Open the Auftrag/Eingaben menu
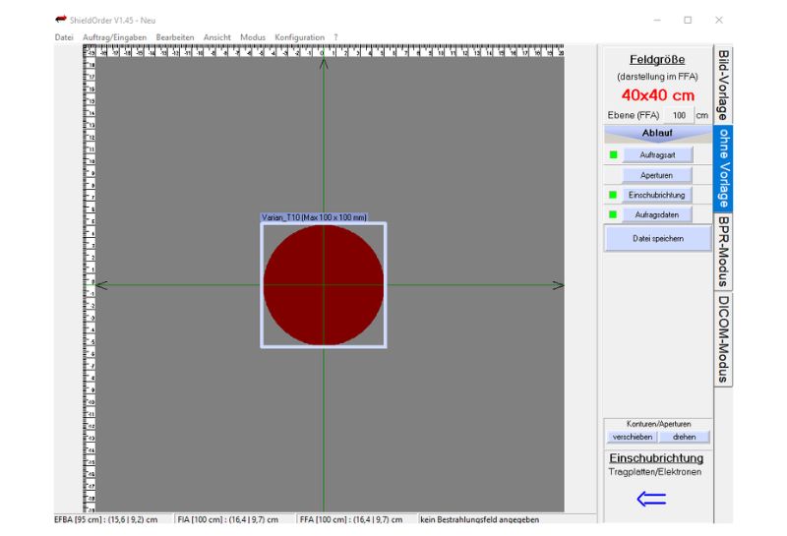787x536 pixels. coord(114,37)
